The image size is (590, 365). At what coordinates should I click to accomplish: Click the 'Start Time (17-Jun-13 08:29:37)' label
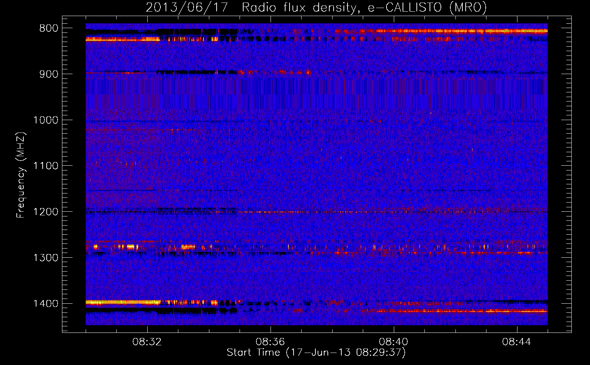316,353
